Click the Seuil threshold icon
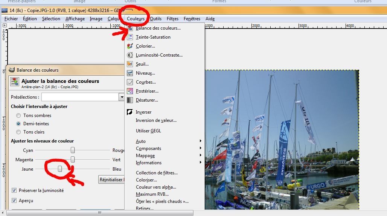387x216 pixels. (x=130, y=64)
